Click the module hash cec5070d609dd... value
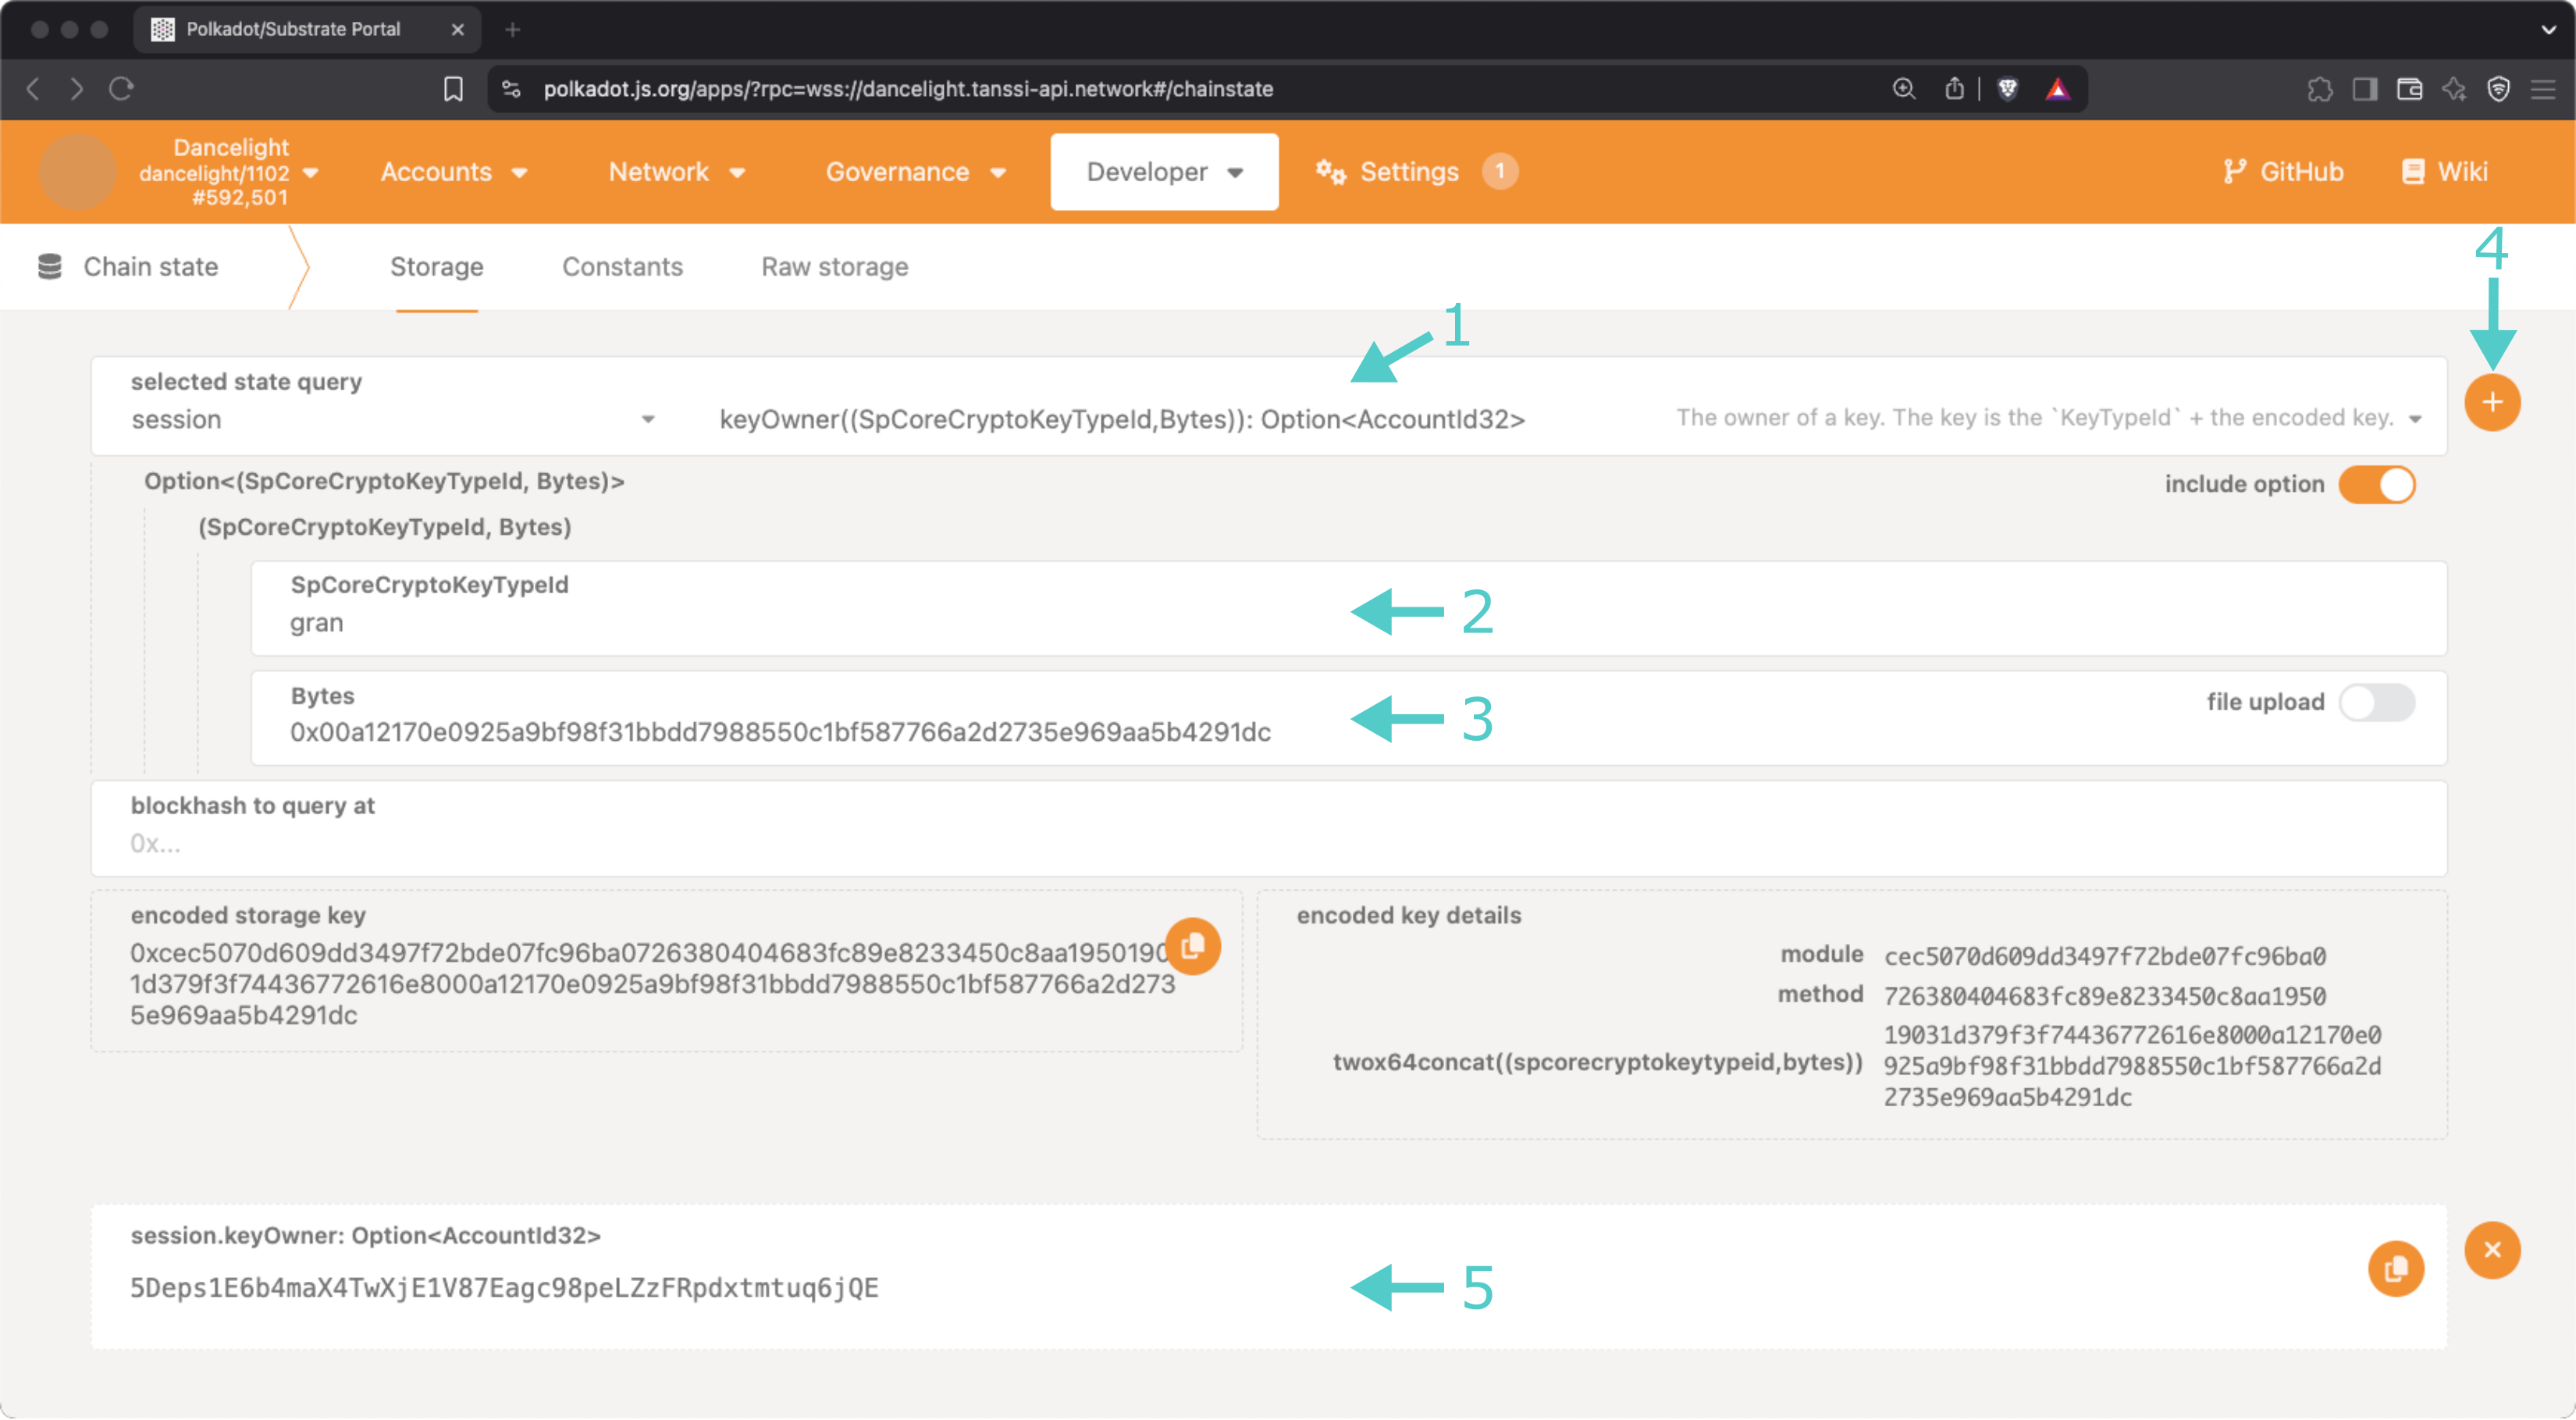The width and height of the screenshot is (2576, 1420). pyautogui.click(x=2104, y=957)
